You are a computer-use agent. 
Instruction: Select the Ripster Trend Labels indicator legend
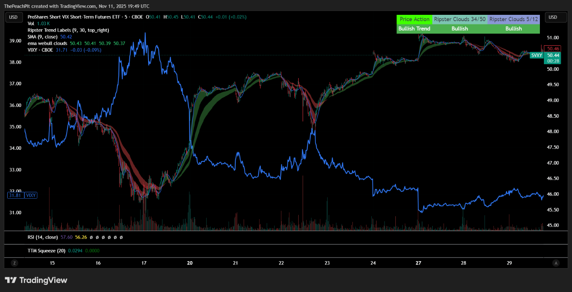point(68,30)
